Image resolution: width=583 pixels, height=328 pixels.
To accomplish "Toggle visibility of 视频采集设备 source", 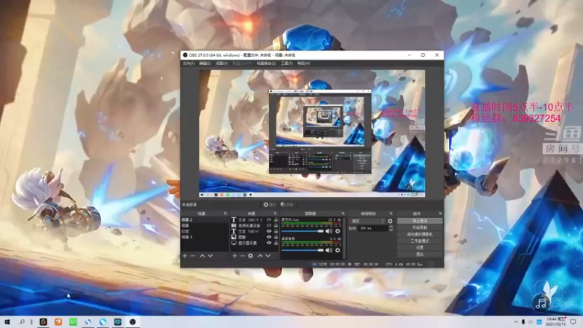I will (269, 225).
